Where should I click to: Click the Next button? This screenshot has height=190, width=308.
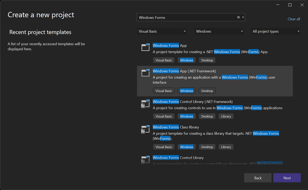(x=287, y=178)
